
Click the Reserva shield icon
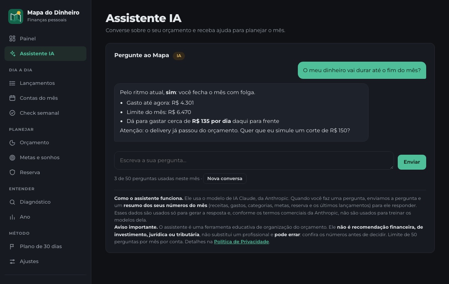[12, 172]
